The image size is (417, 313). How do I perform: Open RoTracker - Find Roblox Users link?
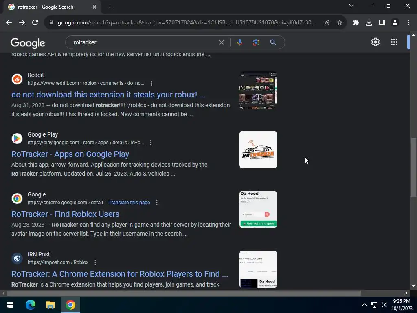(x=65, y=214)
